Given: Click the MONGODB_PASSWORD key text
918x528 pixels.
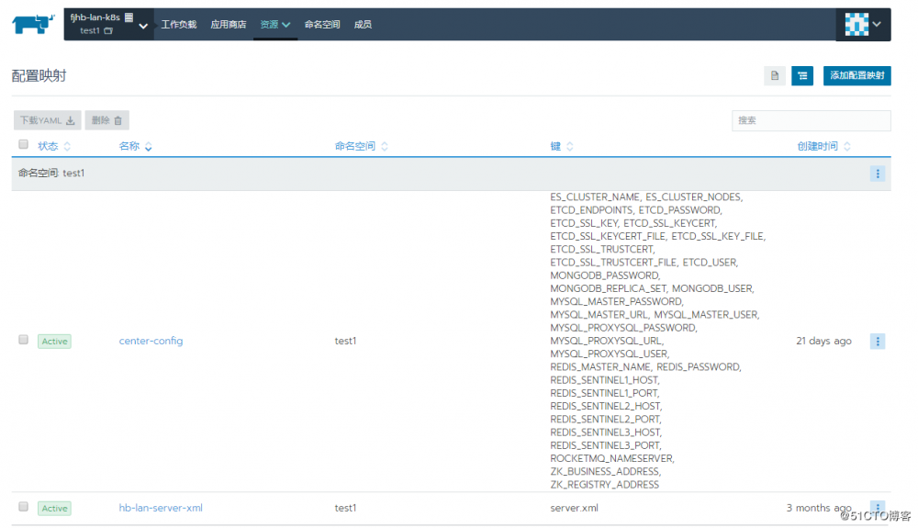Looking at the screenshot, I should pos(605,275).
